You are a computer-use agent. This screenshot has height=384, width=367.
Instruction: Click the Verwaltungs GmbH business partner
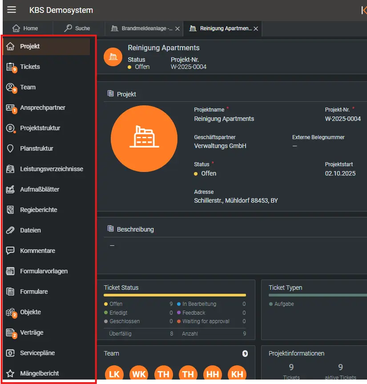(220, 146)
